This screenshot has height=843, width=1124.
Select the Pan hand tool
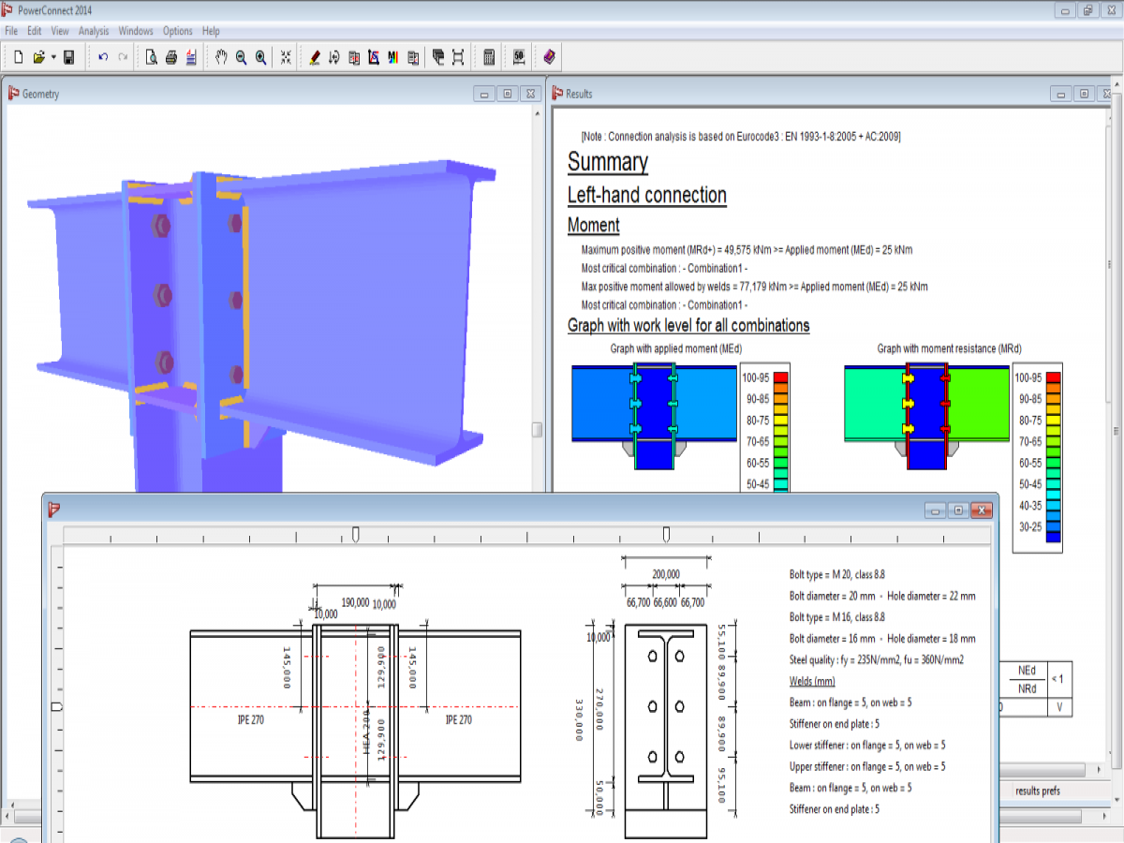pyautogui.click(x=221, y=57)
